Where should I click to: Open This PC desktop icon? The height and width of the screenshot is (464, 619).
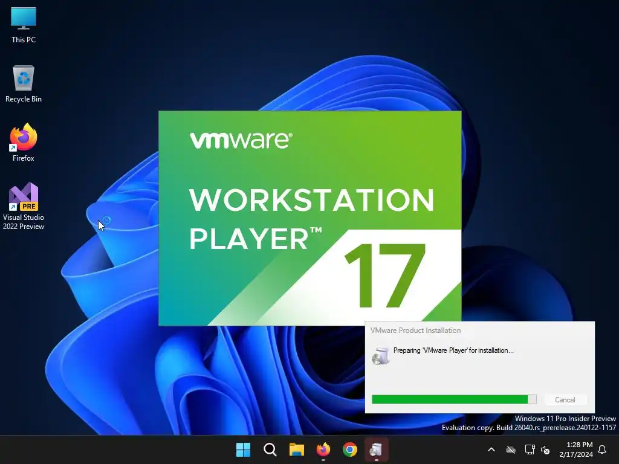click(x=24, y=24)
